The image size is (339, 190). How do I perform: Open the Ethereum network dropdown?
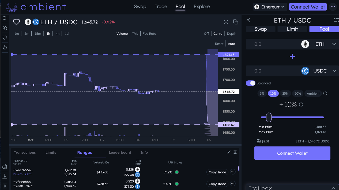[270, 7]
